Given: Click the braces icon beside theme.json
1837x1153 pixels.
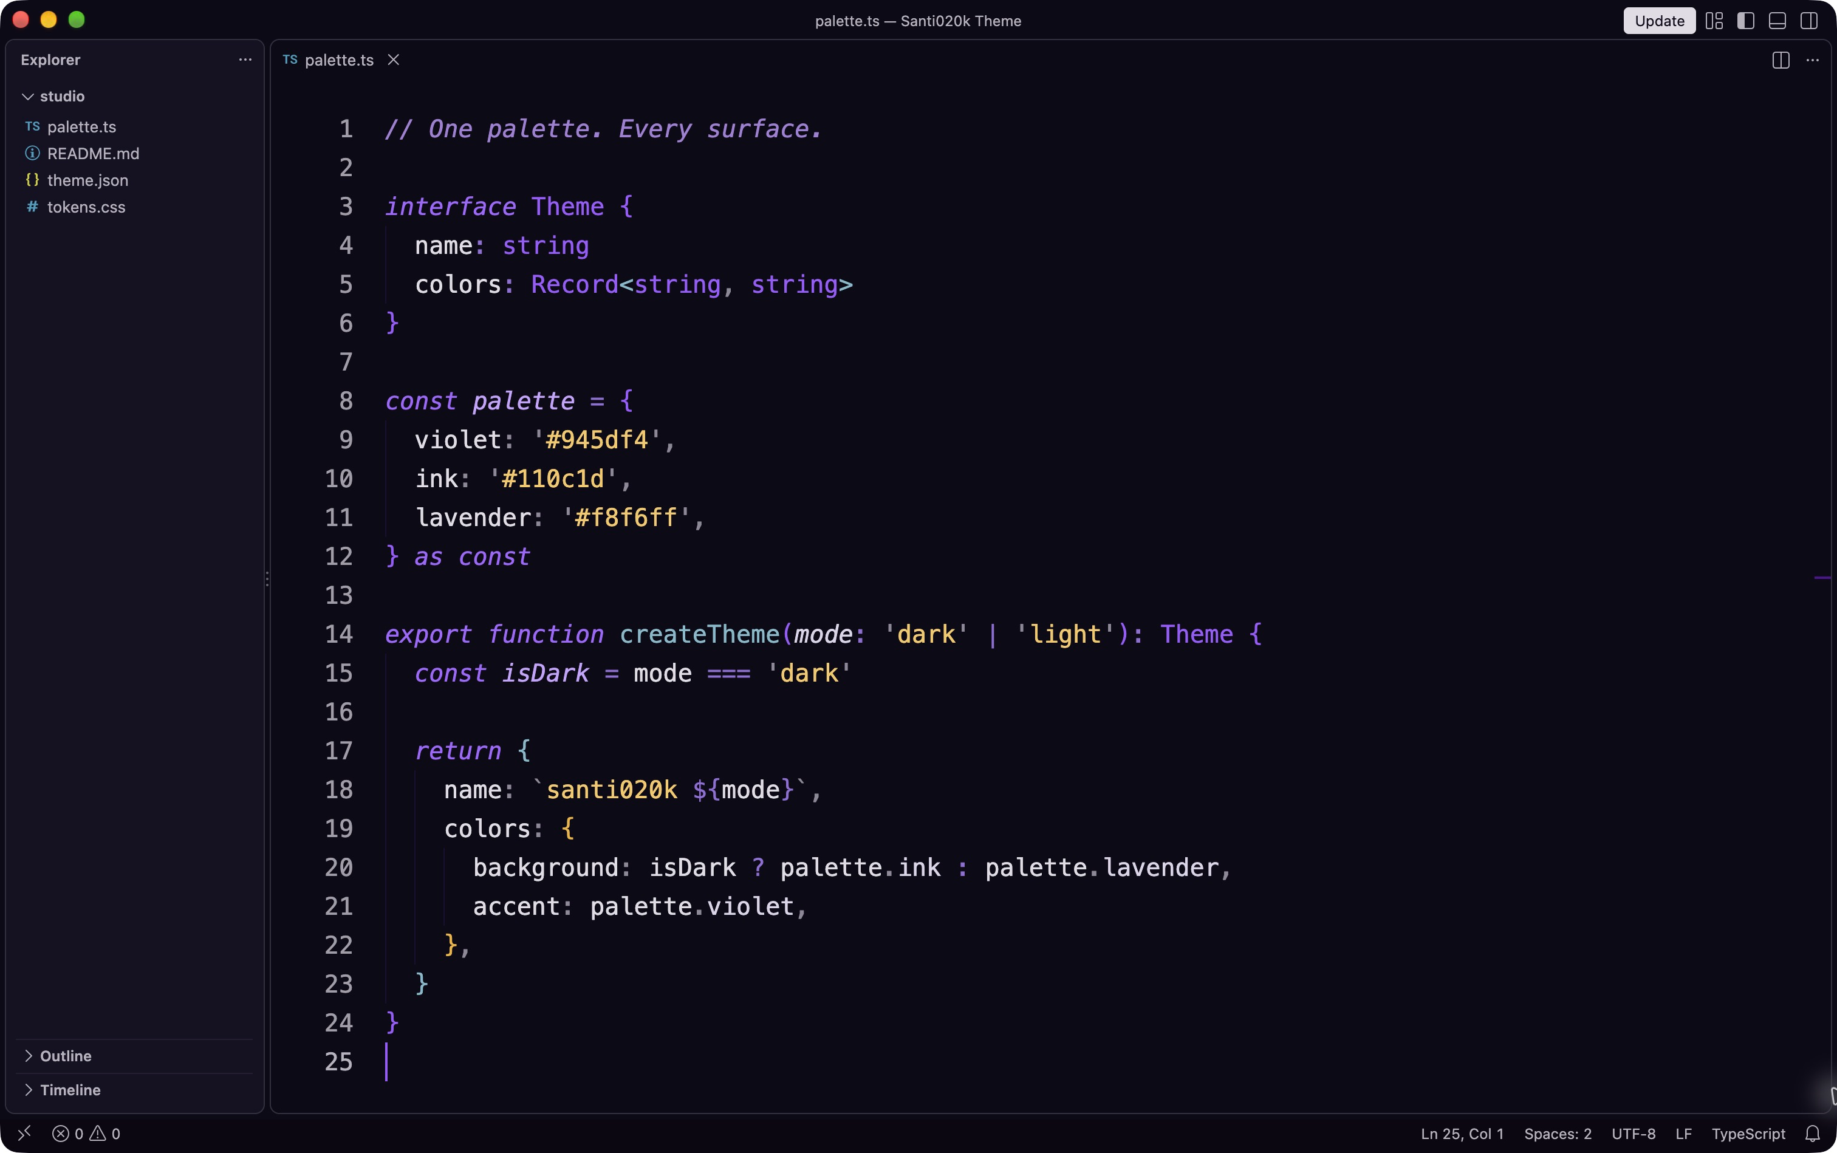Looking at the screenshot, I should point(32,180).
